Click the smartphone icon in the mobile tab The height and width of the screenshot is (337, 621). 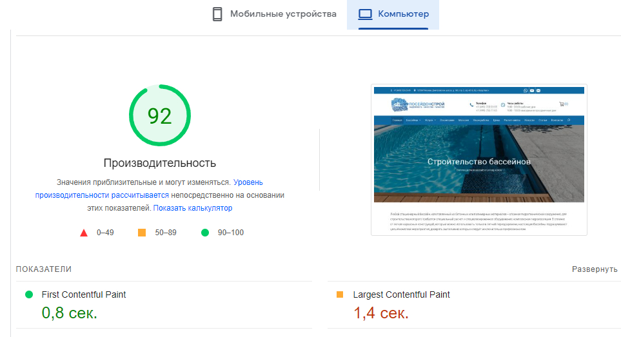(217, 14)
